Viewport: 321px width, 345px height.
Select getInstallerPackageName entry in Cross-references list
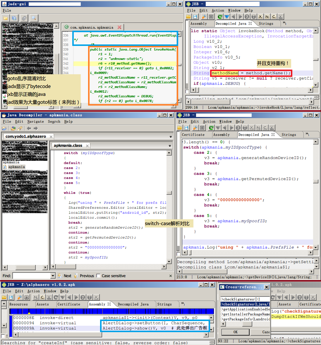(x=245, y=314)
